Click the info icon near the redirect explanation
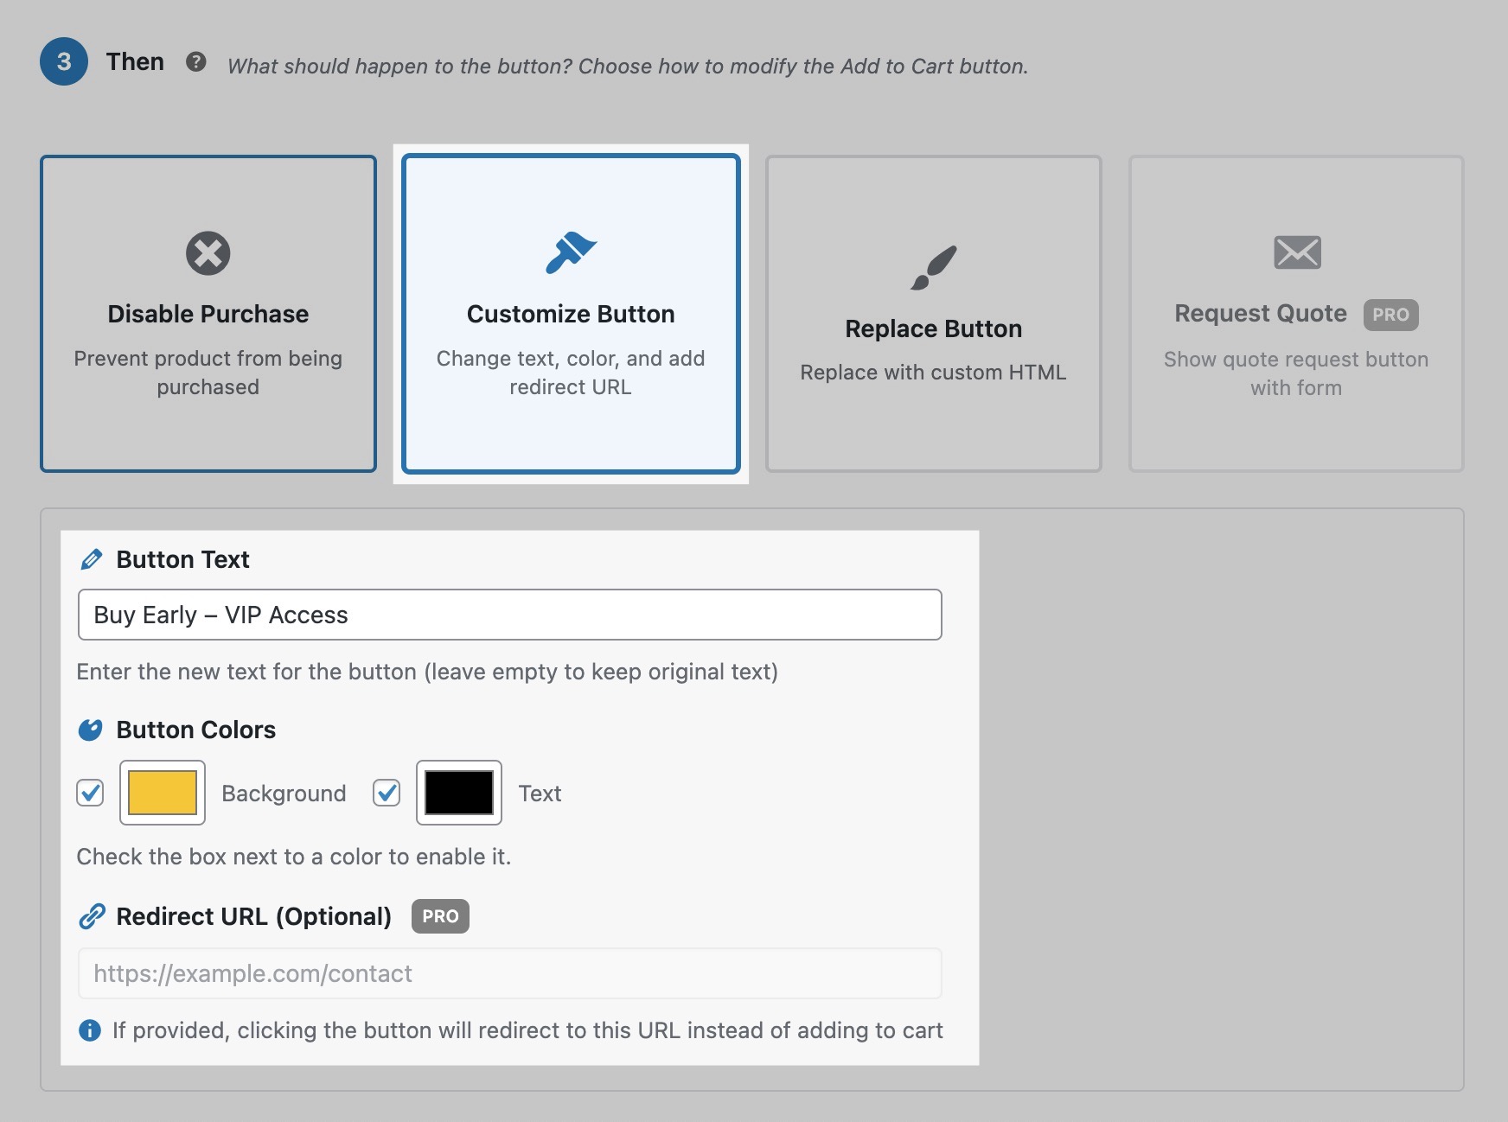This screenshot has height=1122, width=1508. click(x=89, y=1030)
